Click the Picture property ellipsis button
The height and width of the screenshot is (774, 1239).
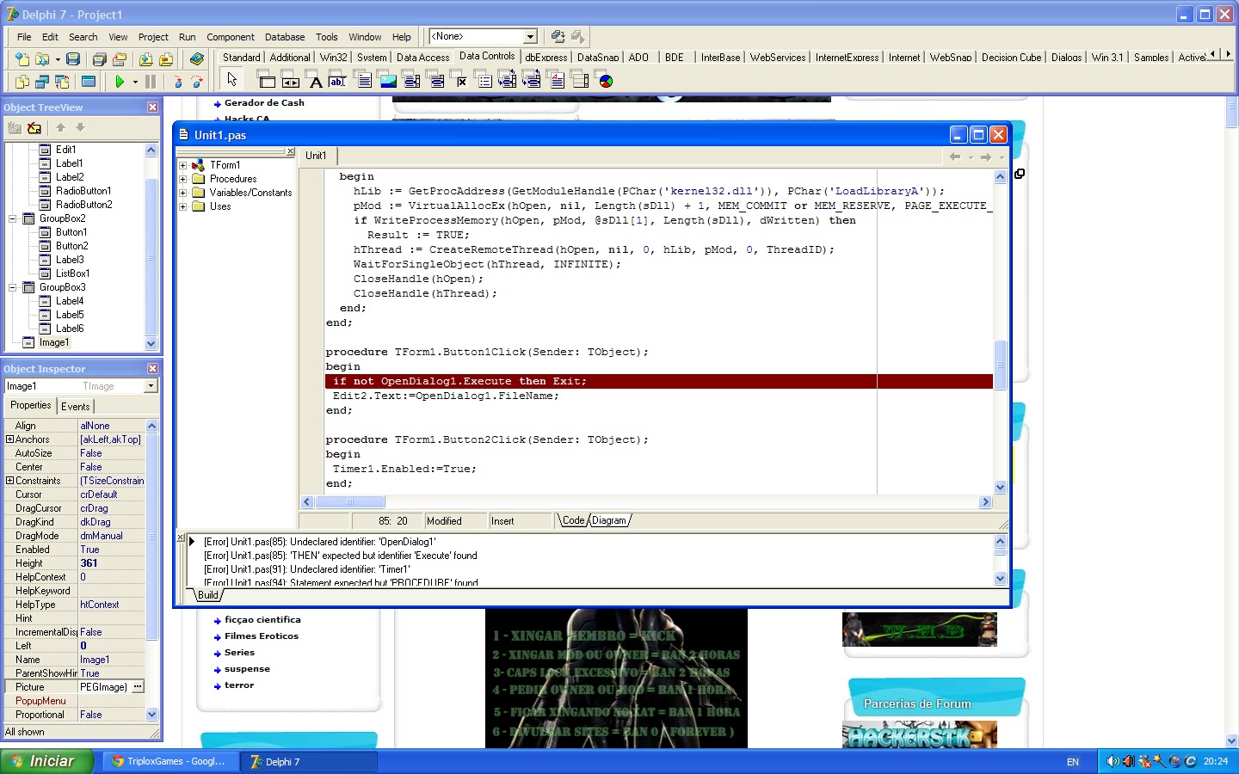coord(138,687)
